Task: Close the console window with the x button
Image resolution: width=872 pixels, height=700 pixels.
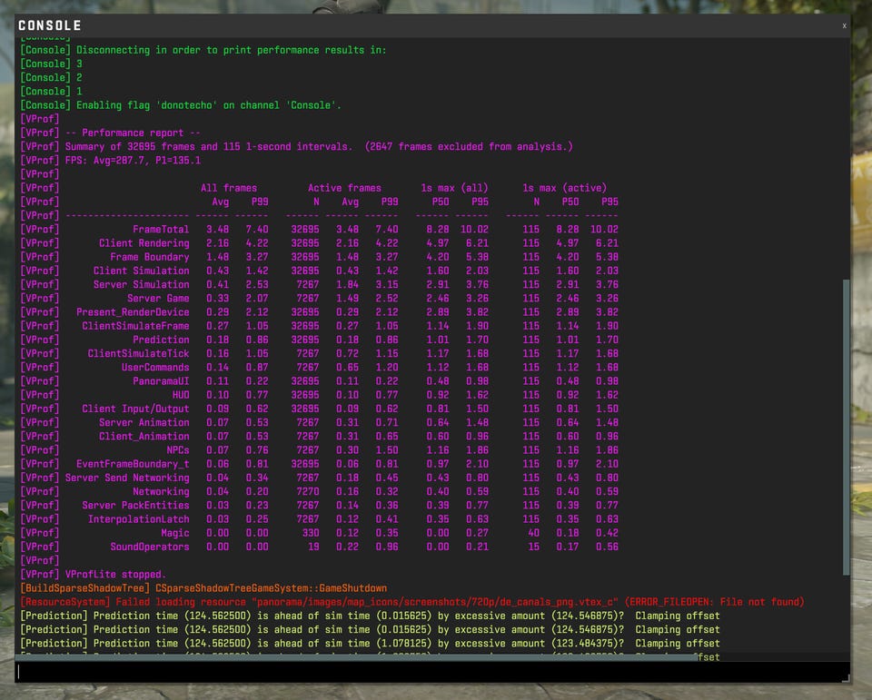Action: point(844,25)
